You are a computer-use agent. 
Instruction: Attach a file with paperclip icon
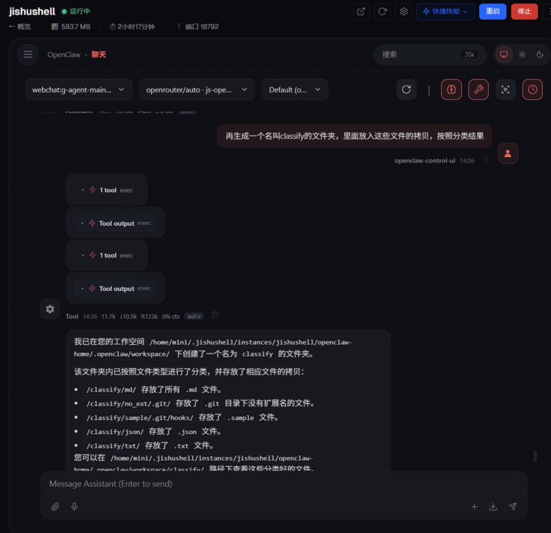[x=55, y=506]
